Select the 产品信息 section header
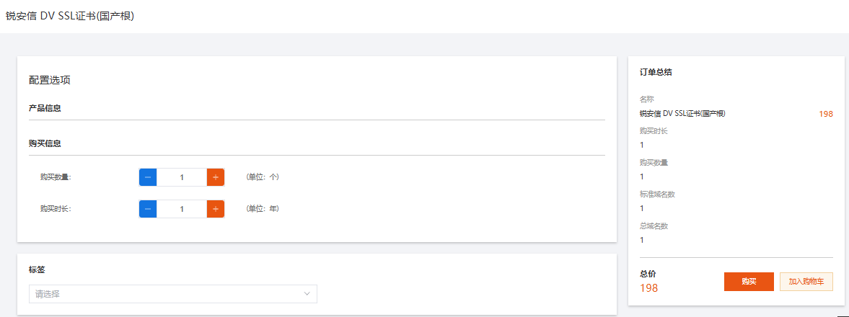The width and height of the screenshot is (849, 317). (x=45, y=108)
